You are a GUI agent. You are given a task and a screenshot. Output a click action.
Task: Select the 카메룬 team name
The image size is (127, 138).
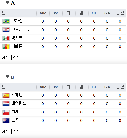click(x=17, y=46)
